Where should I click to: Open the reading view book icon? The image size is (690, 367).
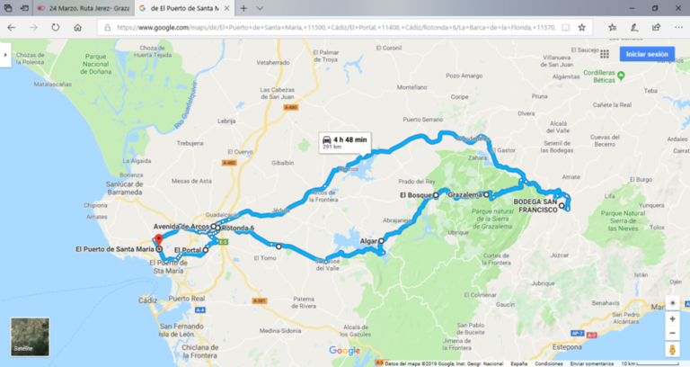point(565,27)
